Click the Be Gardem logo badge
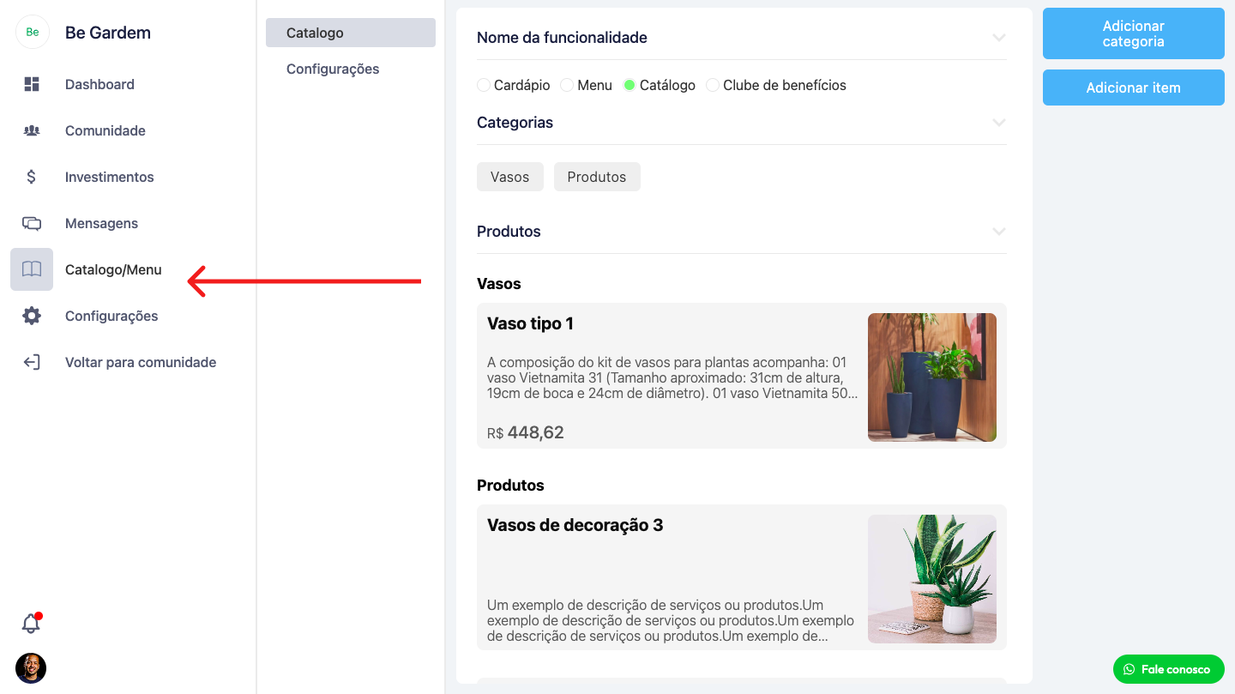 point(32,33)
